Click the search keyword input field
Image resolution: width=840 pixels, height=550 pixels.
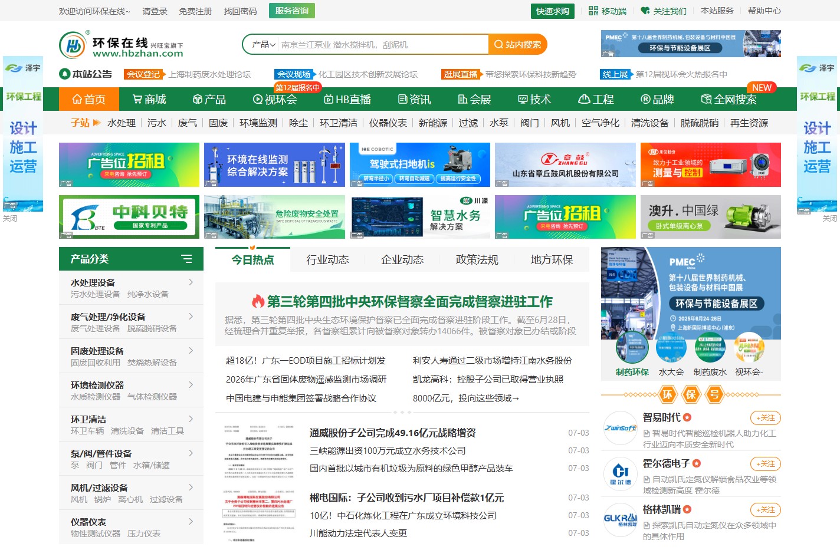(383, 44)
